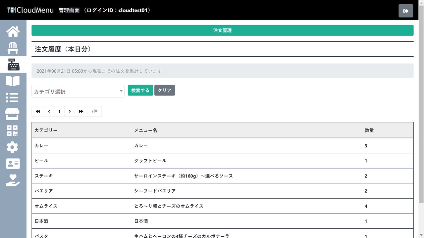Click the シーフードパエリア menu name
The height and width of the screenshot is (238, 424).
click(155, 191)
